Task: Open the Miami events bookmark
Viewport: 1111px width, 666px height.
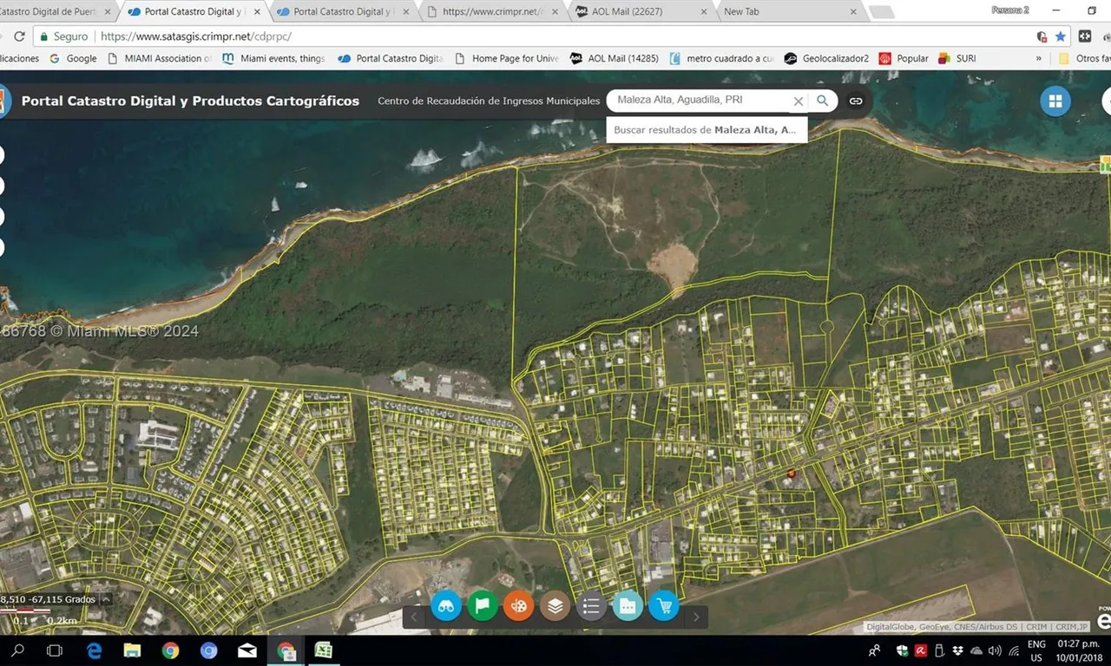Action: 273,58
